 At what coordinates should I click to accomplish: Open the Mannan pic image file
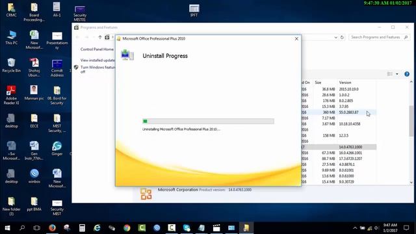(34, 93)
